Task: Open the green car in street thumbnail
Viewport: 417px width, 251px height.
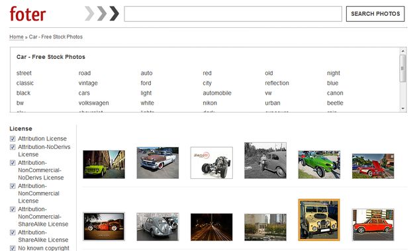Action: [104, 164]
